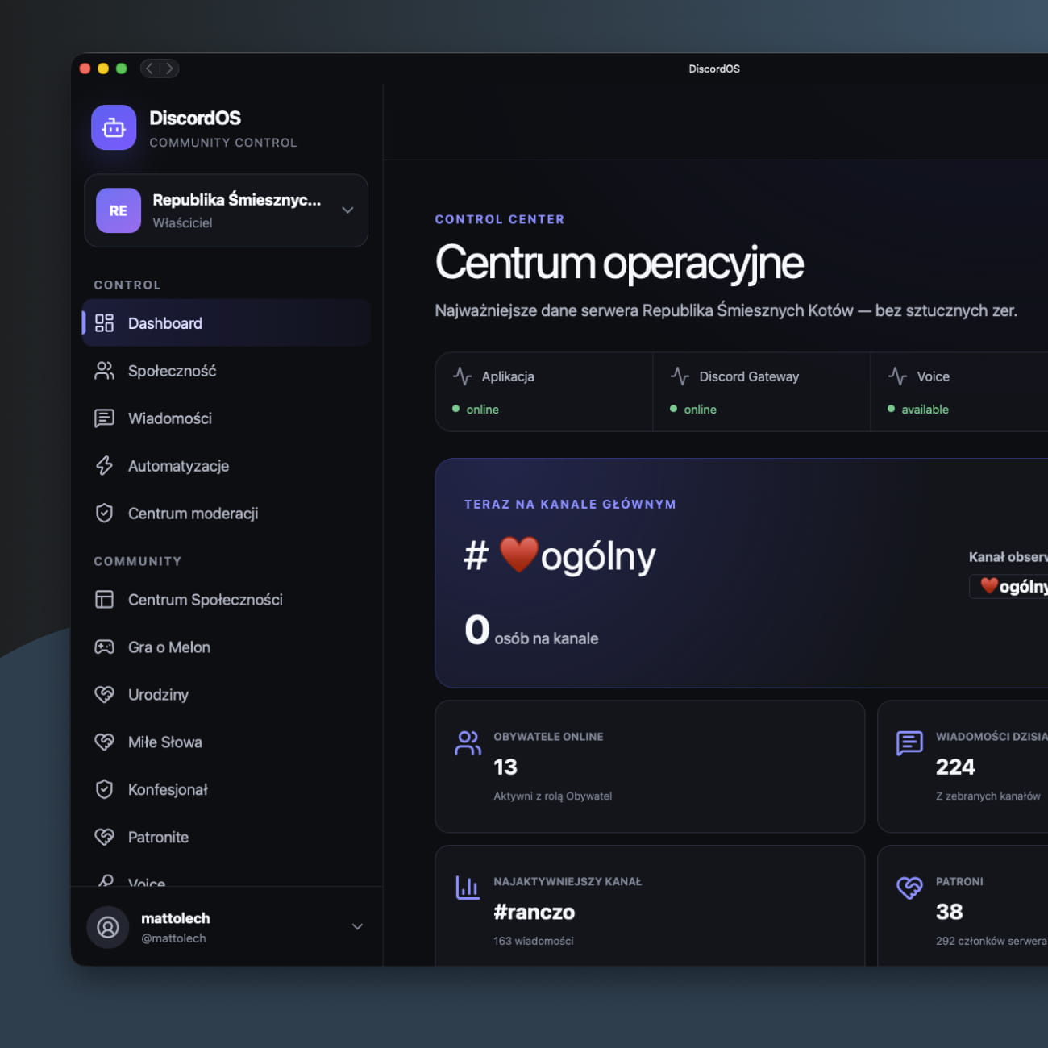Click the Właściciel role label
1048x1048 pixels.
click(x=182, y=223)
